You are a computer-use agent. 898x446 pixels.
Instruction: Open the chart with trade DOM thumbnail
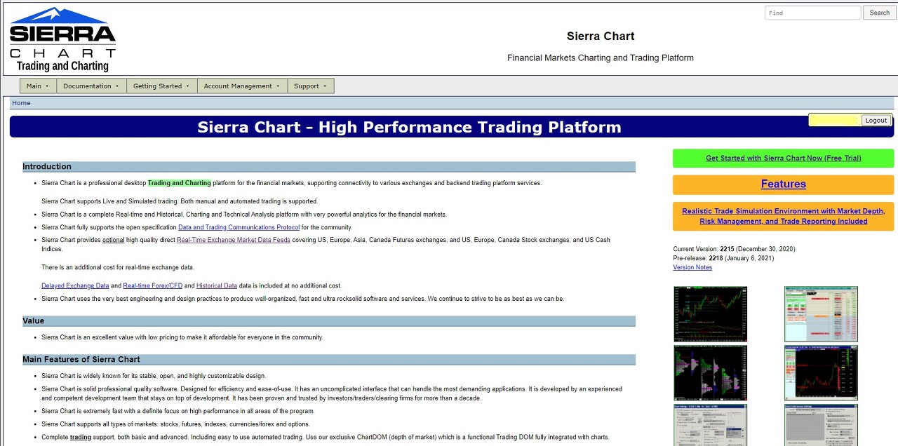821,373
